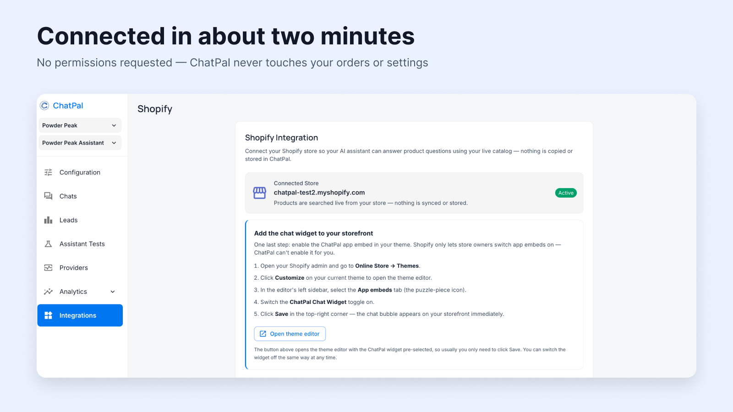733x412 pixels.
Task: Click the Leads bar-chart icon
Action: pos(48,220)
